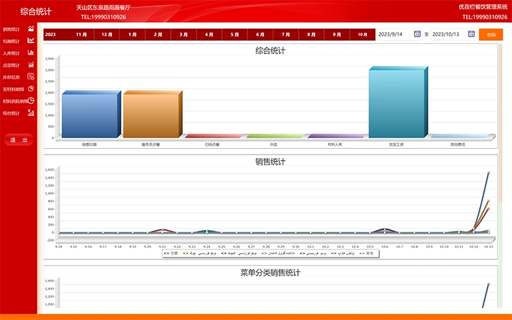Viewport: 512px width, 320px height.
Task: Open 销售统计 sidebar chart icon
Action: [31, 29]
